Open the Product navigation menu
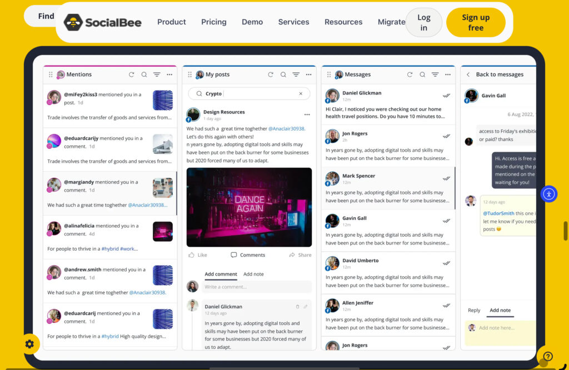The height and width of the screenshot is (370, 569). [x=171, y=22]
